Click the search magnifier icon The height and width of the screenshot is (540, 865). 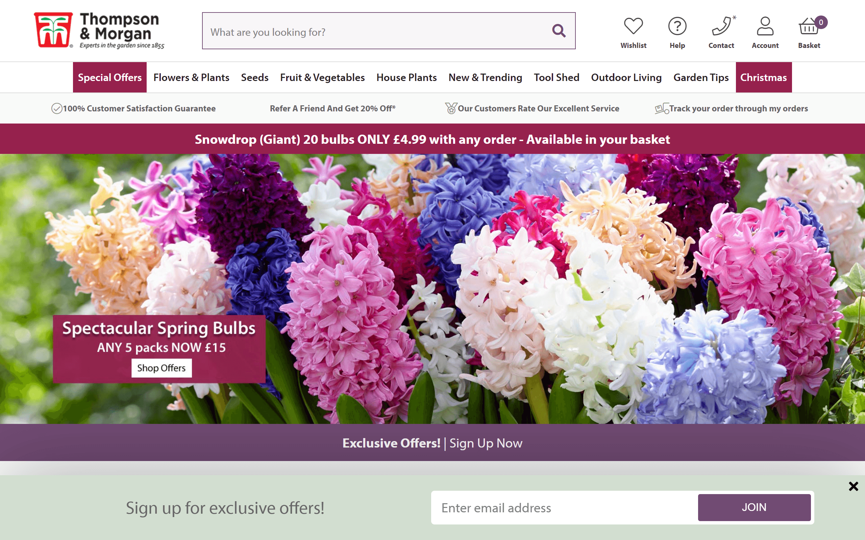click(x=559, y=31)
